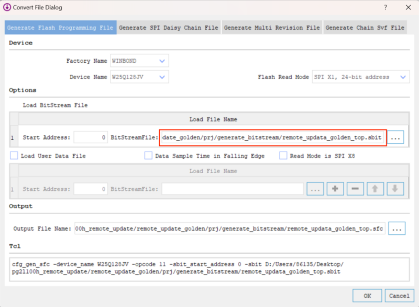The height and width of the screenshot is (307, 419).
Task: Toggle Data Sample Time in Falling Edge
Action: [148, 156]
